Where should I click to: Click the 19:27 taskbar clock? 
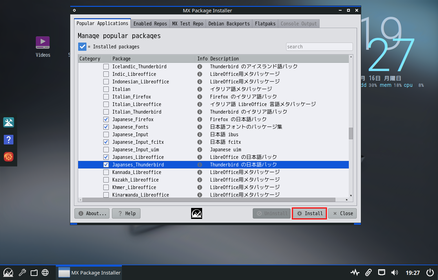coord(413,273)
